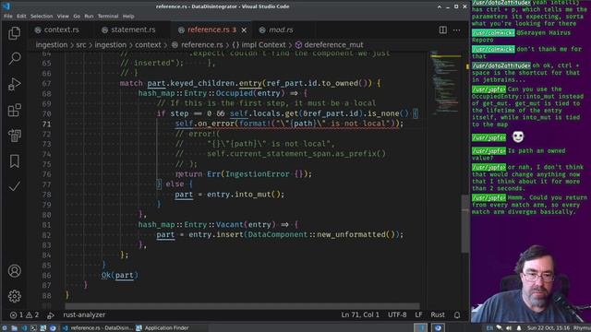Viewport: 591px width, 332px height.
Task: Click the 'DataComponent::new_unformatted()' call on line 82
Action: (x=322, y=234)
